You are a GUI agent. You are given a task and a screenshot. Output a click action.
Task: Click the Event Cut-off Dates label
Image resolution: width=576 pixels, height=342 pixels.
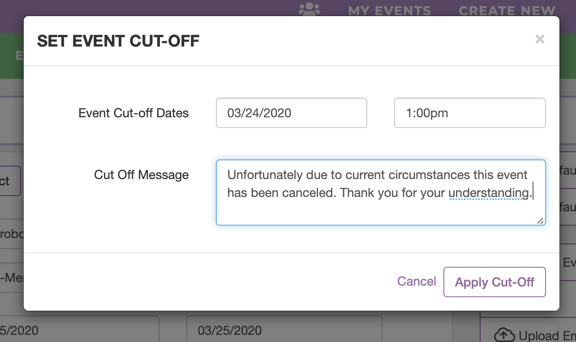tap(133, 113)
